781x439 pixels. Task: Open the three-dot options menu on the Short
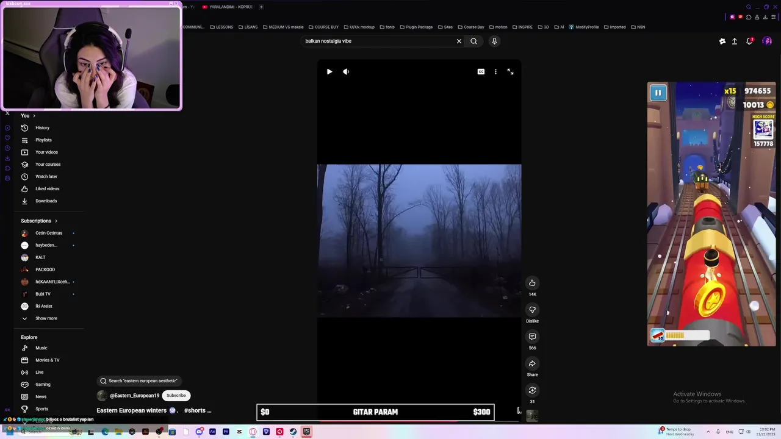click(x=495, y=72)
